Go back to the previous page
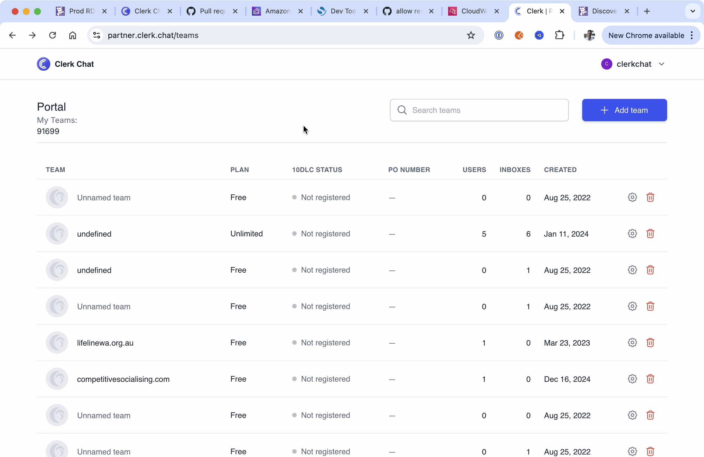 (12, 35)
